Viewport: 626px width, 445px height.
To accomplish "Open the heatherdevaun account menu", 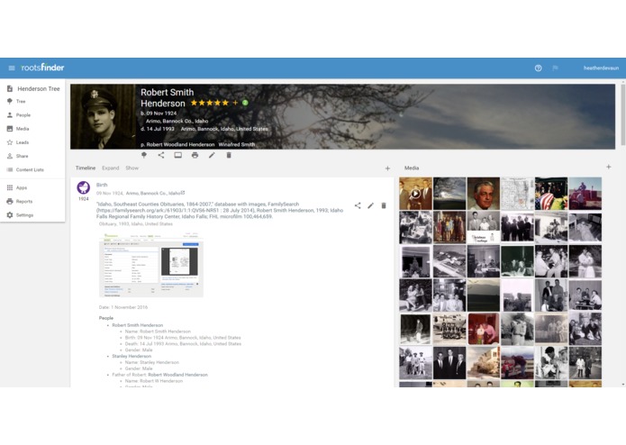I will click(601, 68).
